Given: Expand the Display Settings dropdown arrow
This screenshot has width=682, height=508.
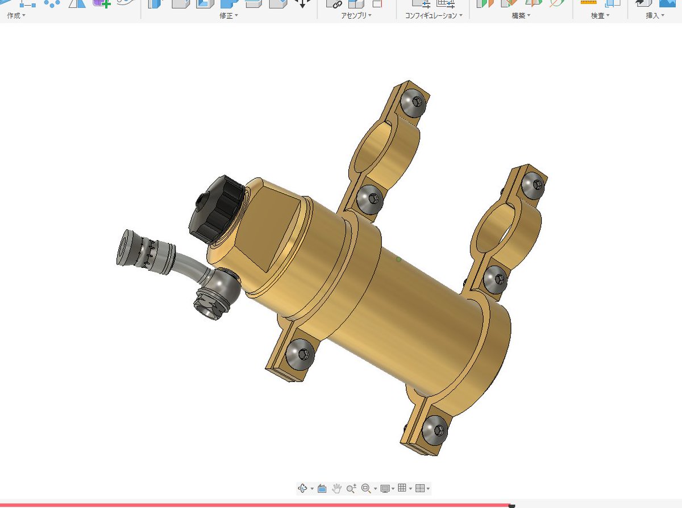Looking at the screenshot, I should coord(393,489).
